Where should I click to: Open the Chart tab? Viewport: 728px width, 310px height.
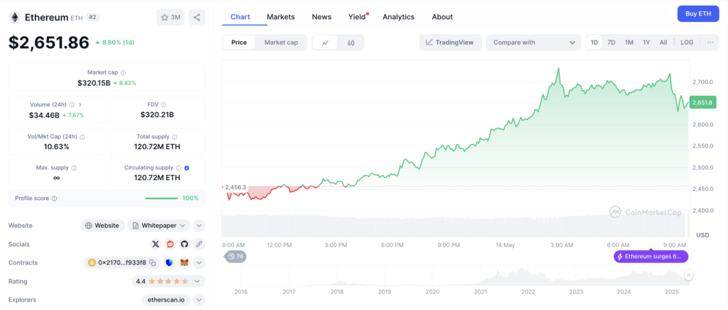tap(240, 17)
